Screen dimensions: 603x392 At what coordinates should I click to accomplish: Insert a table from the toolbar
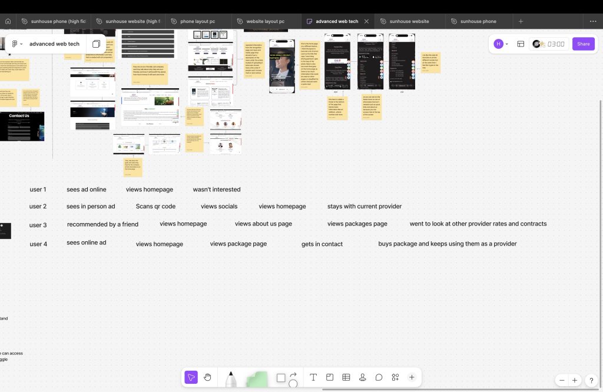click(x=346, y=377)
